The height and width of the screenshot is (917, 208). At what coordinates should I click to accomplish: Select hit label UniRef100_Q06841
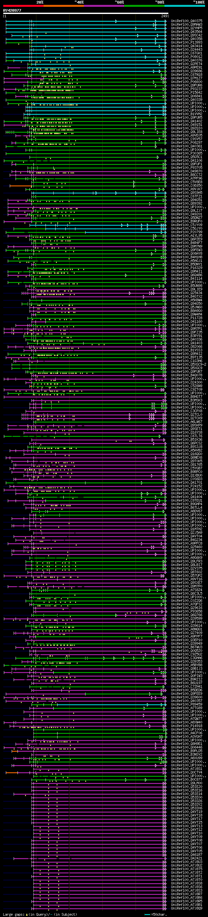pyautogui.click(x=187, y=96)
